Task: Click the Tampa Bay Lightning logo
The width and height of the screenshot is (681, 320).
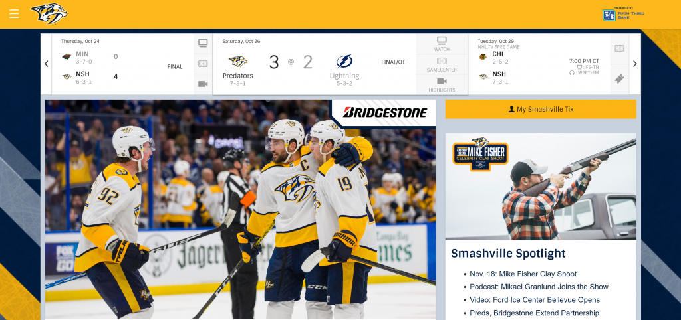Action: pos(344,61)
